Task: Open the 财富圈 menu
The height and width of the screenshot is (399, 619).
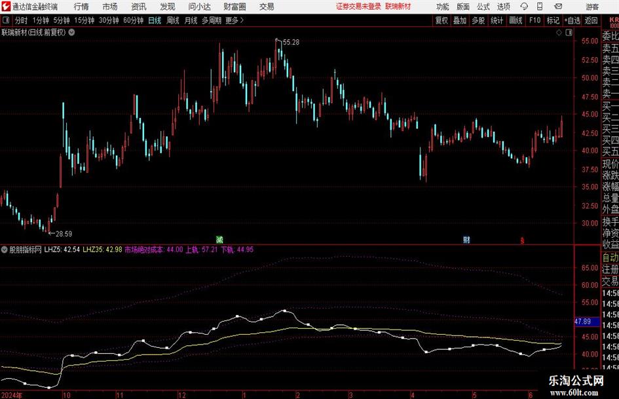Action: (234, 7)
